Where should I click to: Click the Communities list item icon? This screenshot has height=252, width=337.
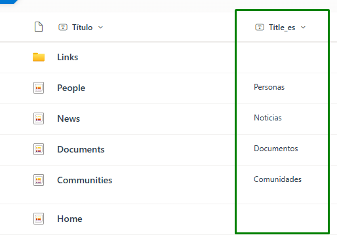tap(39, 180)
